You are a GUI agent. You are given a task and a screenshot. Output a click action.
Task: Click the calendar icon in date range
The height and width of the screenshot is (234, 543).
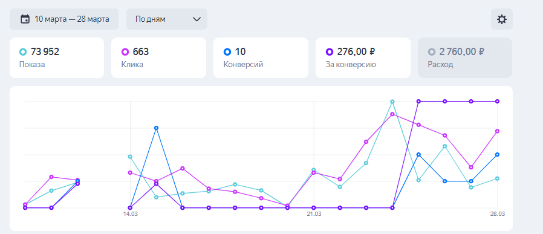point(25,19)
